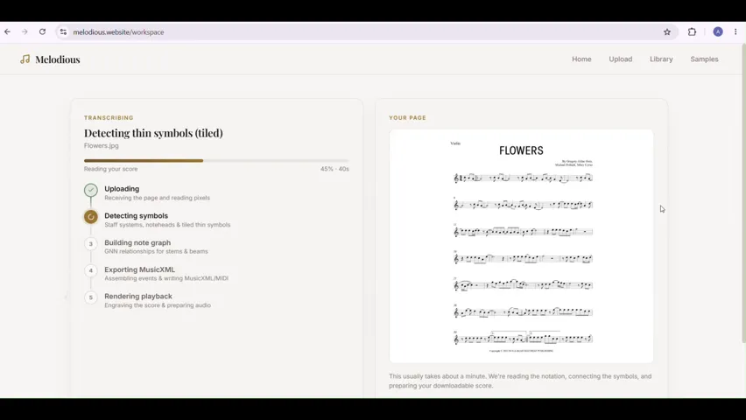Click the 'Detecting thin symbols (tiled)' heading
Image resolution: width=746 pixels, height=420 pixels.
(153, 133)
